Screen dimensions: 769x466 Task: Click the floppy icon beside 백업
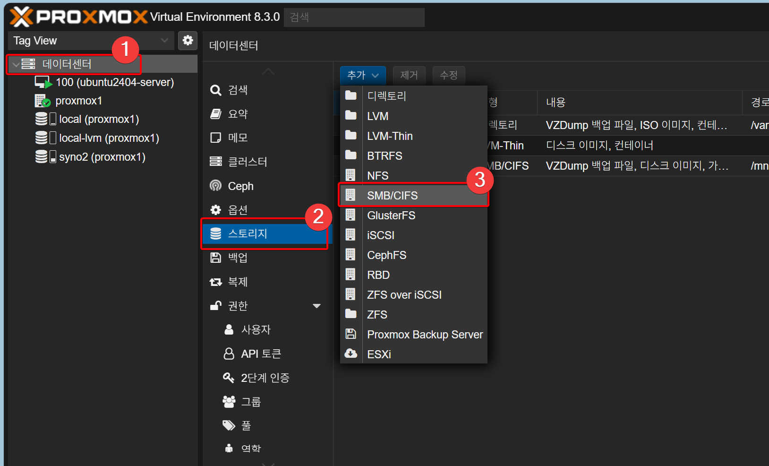pyautogui.click(x=216, y=258)
